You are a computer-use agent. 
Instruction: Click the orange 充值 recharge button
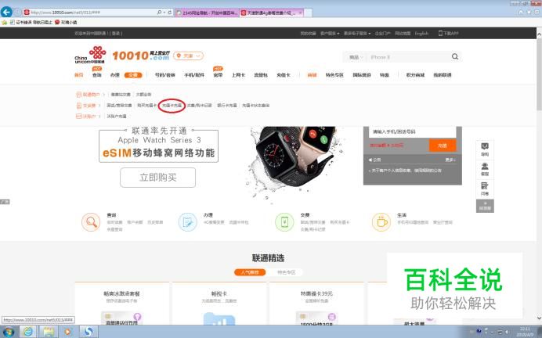(x=443, y=146)
